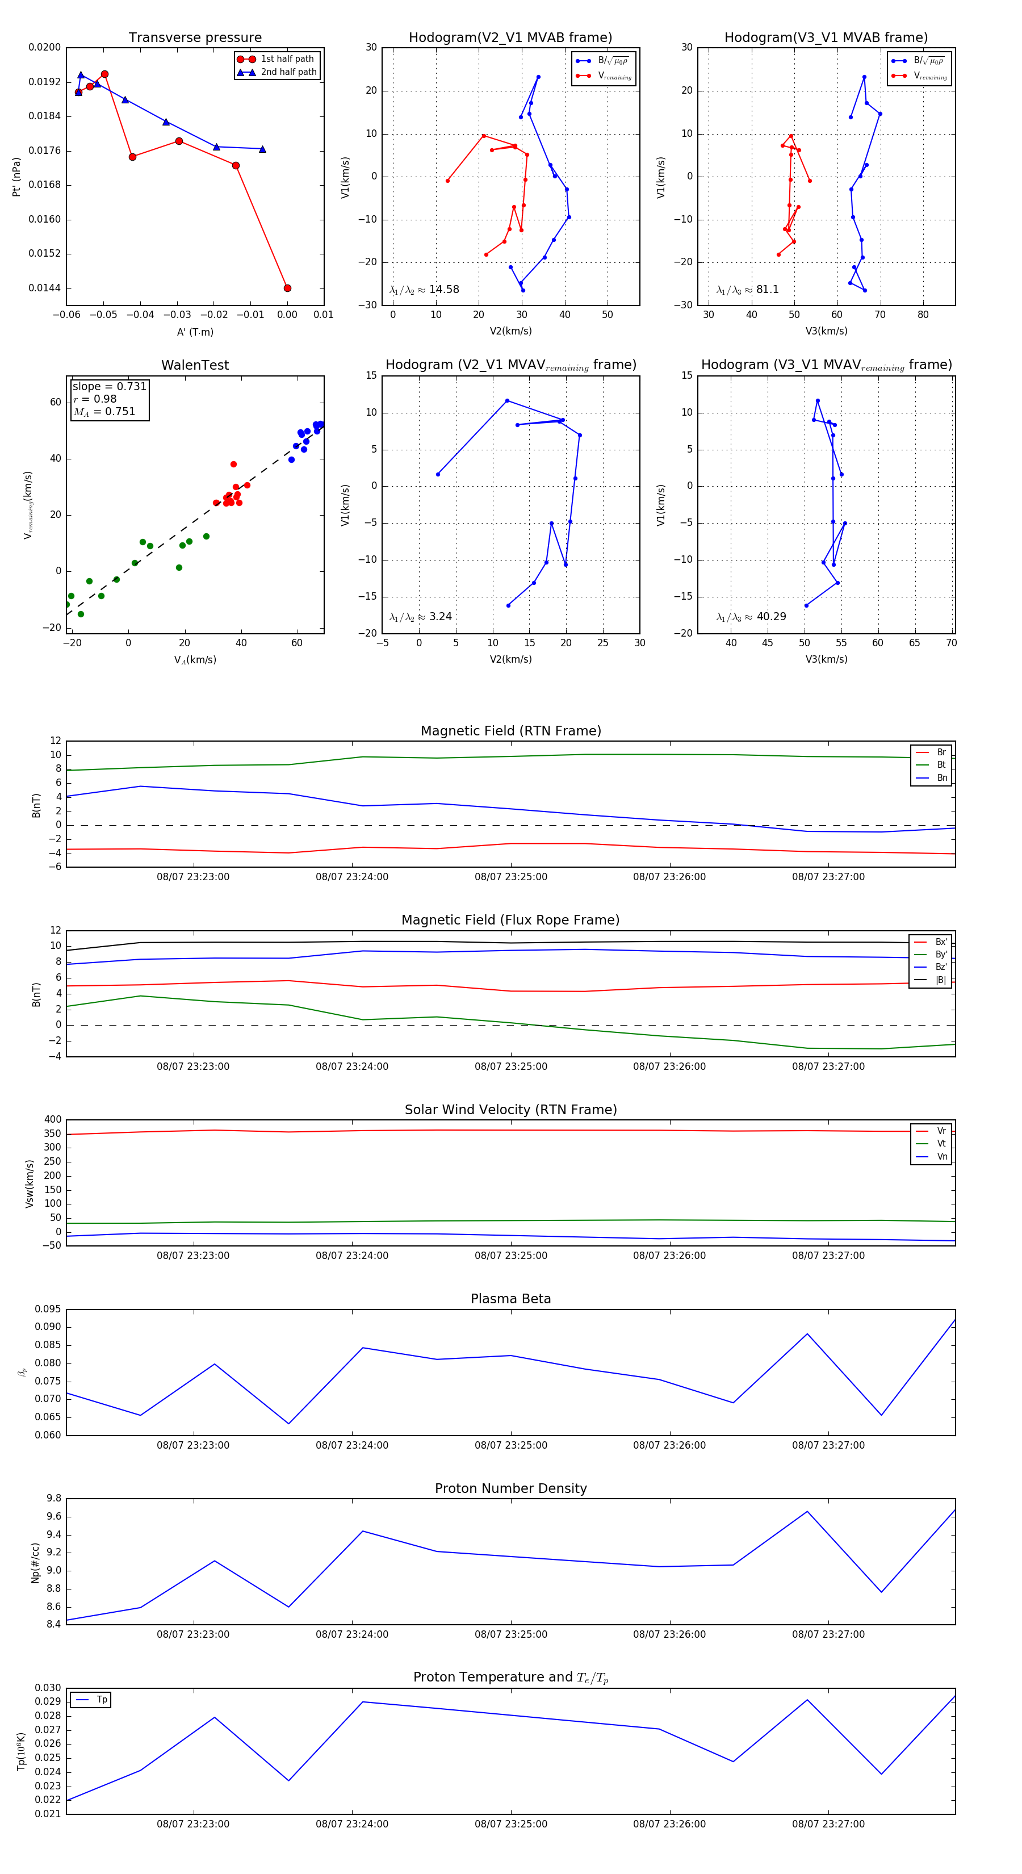Click the red circle marker for 1st half path
This screenshot has height=1874, width=1022.
click(x=246, y=59)
